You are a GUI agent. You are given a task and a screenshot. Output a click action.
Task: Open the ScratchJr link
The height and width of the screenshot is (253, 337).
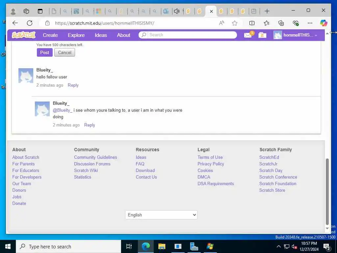coord(269,164)
